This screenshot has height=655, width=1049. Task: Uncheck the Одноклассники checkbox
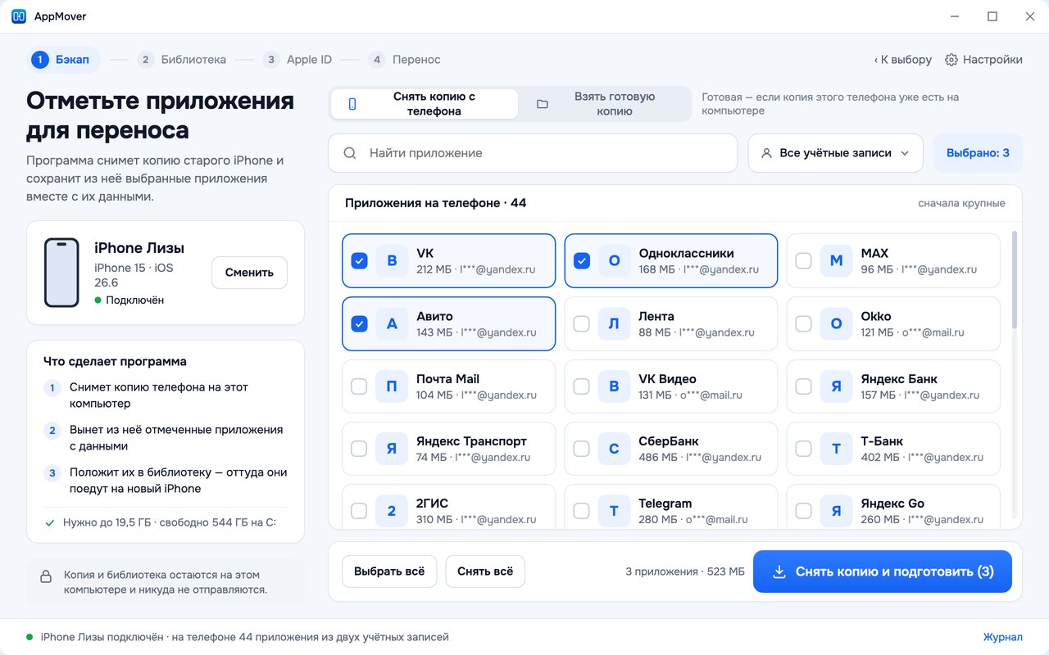(x=581, y=261)
